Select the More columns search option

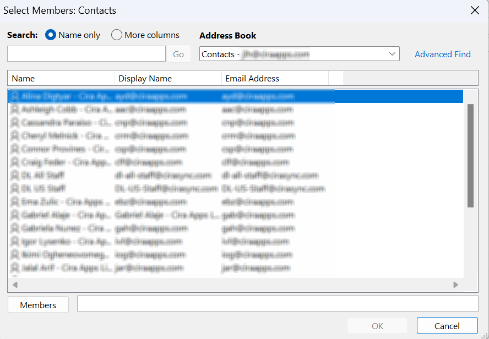click(x=116, y=35)
